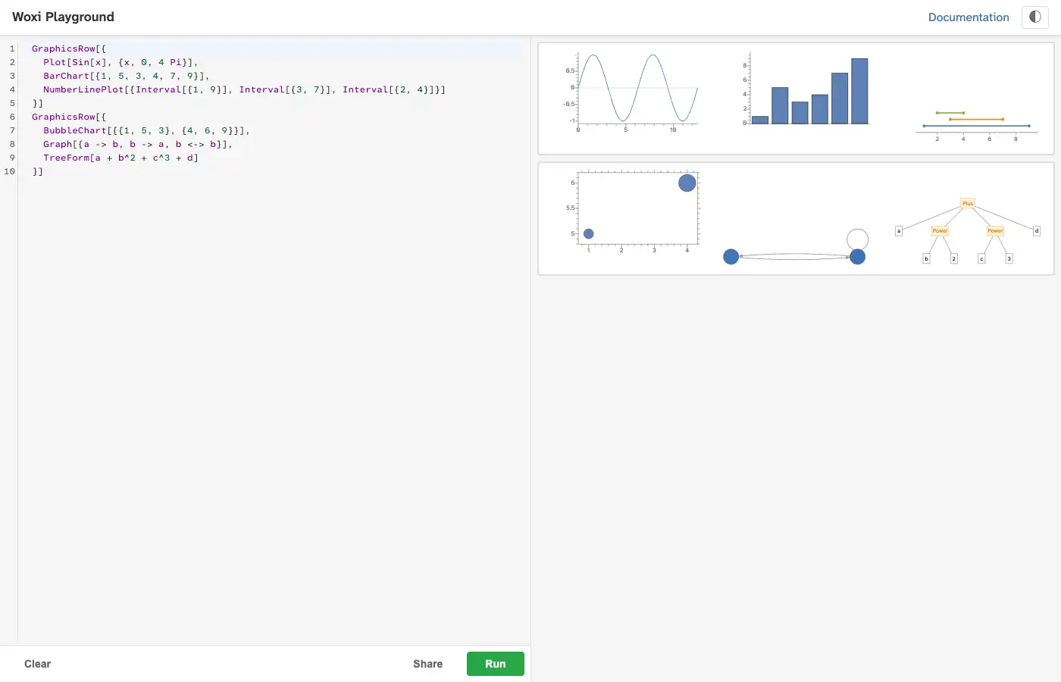Screen dimensions: 1061x682
Task: Click the left blue graph node
Action: [x=731, y=257]
